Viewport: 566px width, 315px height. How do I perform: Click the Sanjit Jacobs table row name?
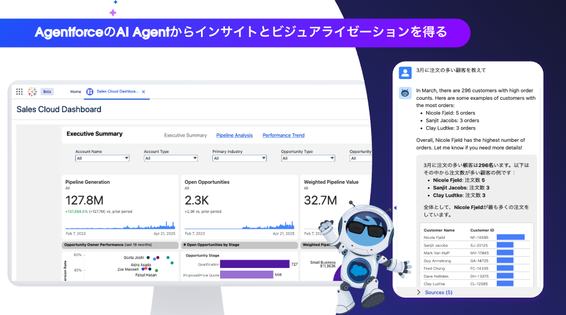pos(435,245)
